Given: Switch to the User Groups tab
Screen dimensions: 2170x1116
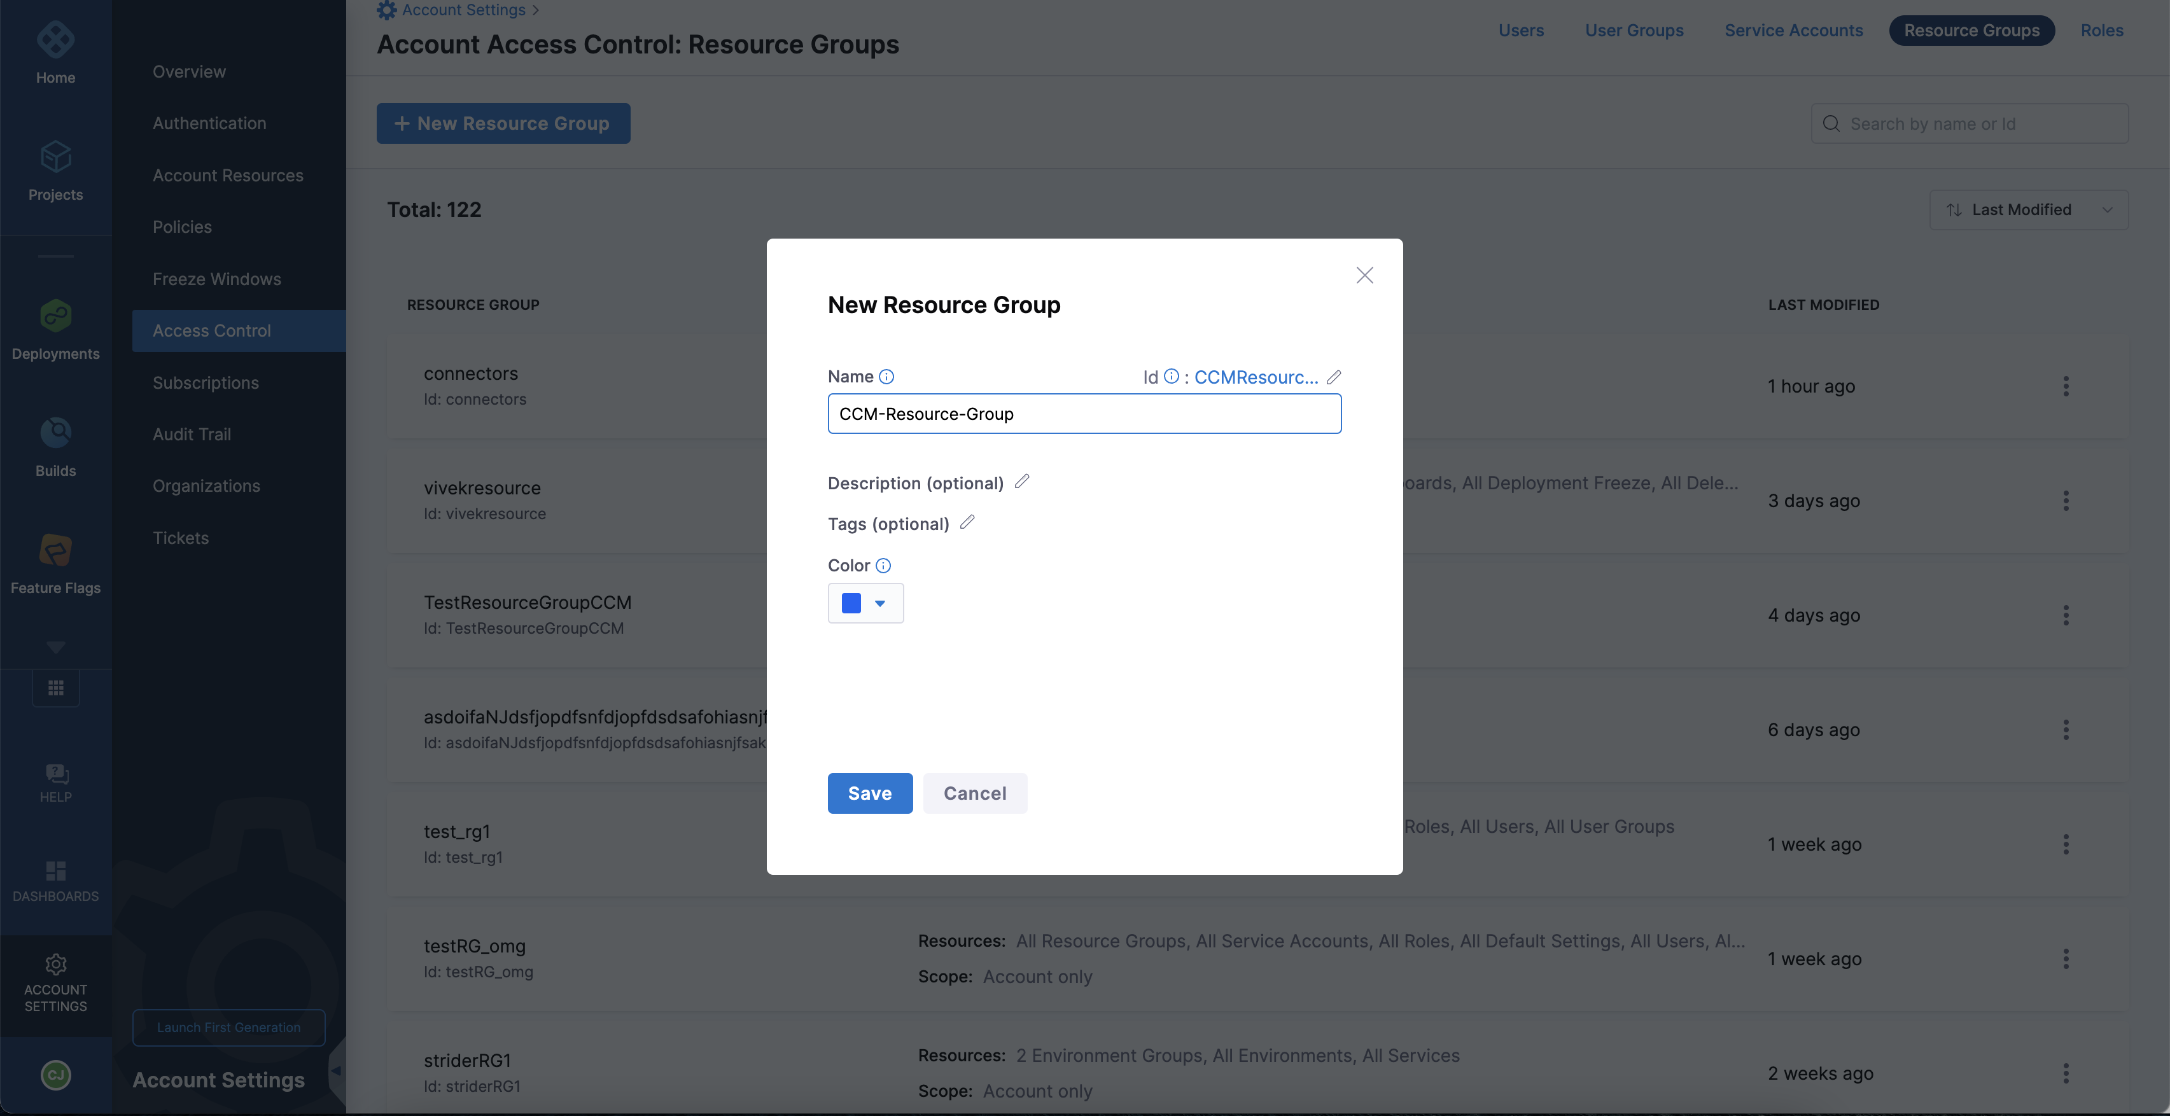Looking at the screenshot, I should point(1634,31).
